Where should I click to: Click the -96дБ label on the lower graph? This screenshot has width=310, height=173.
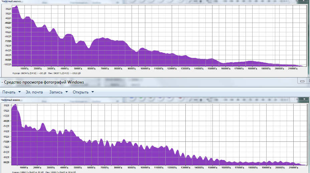coord(6,162)
